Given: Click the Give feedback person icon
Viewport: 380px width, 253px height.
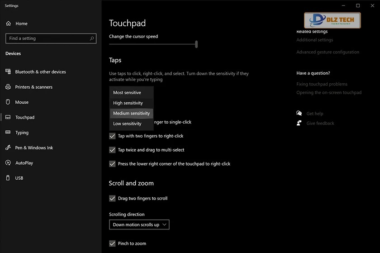Looking at the screenshot, I should (x=299, y=123).
